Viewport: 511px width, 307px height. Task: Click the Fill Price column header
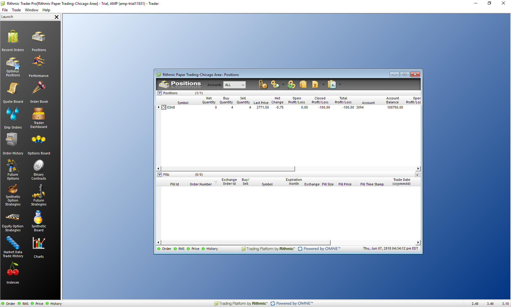coord(345,184)
